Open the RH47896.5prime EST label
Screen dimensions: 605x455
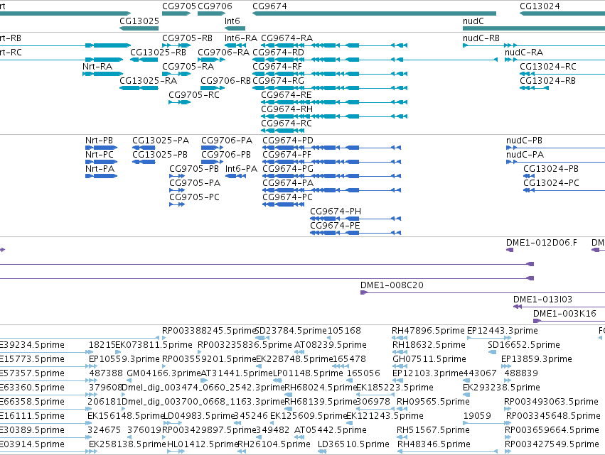pos(428,331)
